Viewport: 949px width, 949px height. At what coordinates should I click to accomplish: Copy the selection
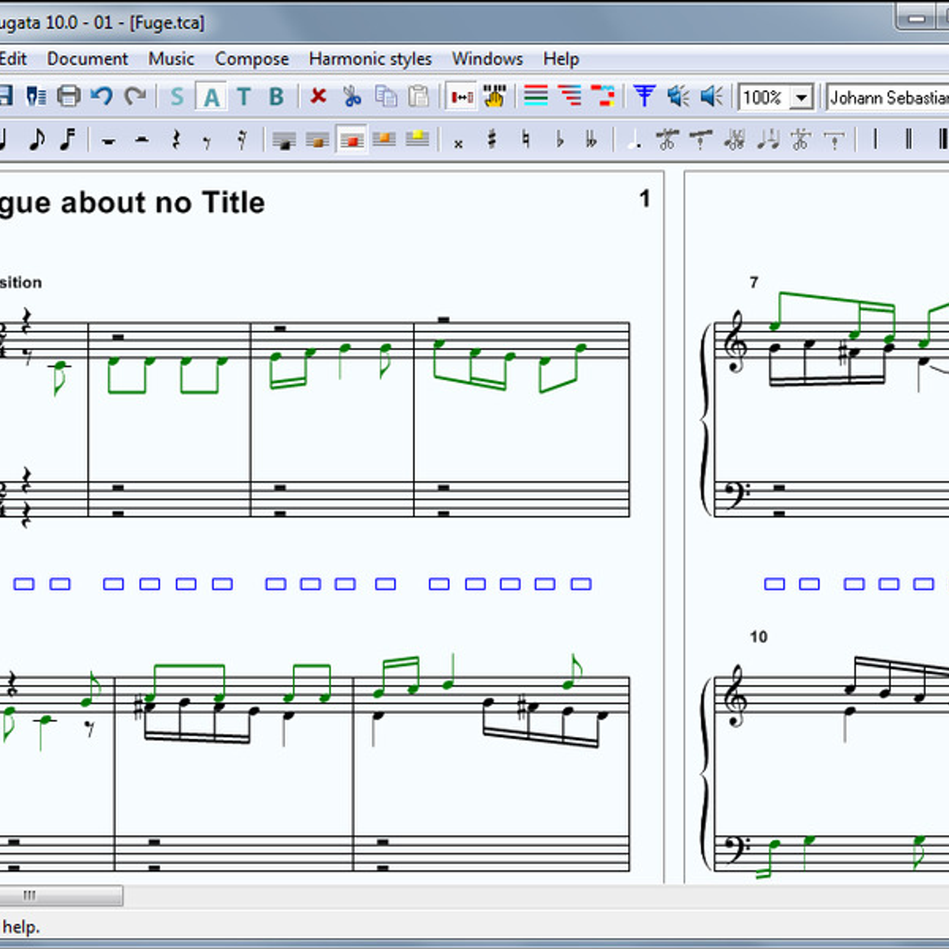point(386,96)
